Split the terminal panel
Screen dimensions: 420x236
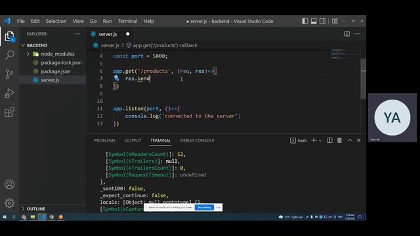(329, 140)
